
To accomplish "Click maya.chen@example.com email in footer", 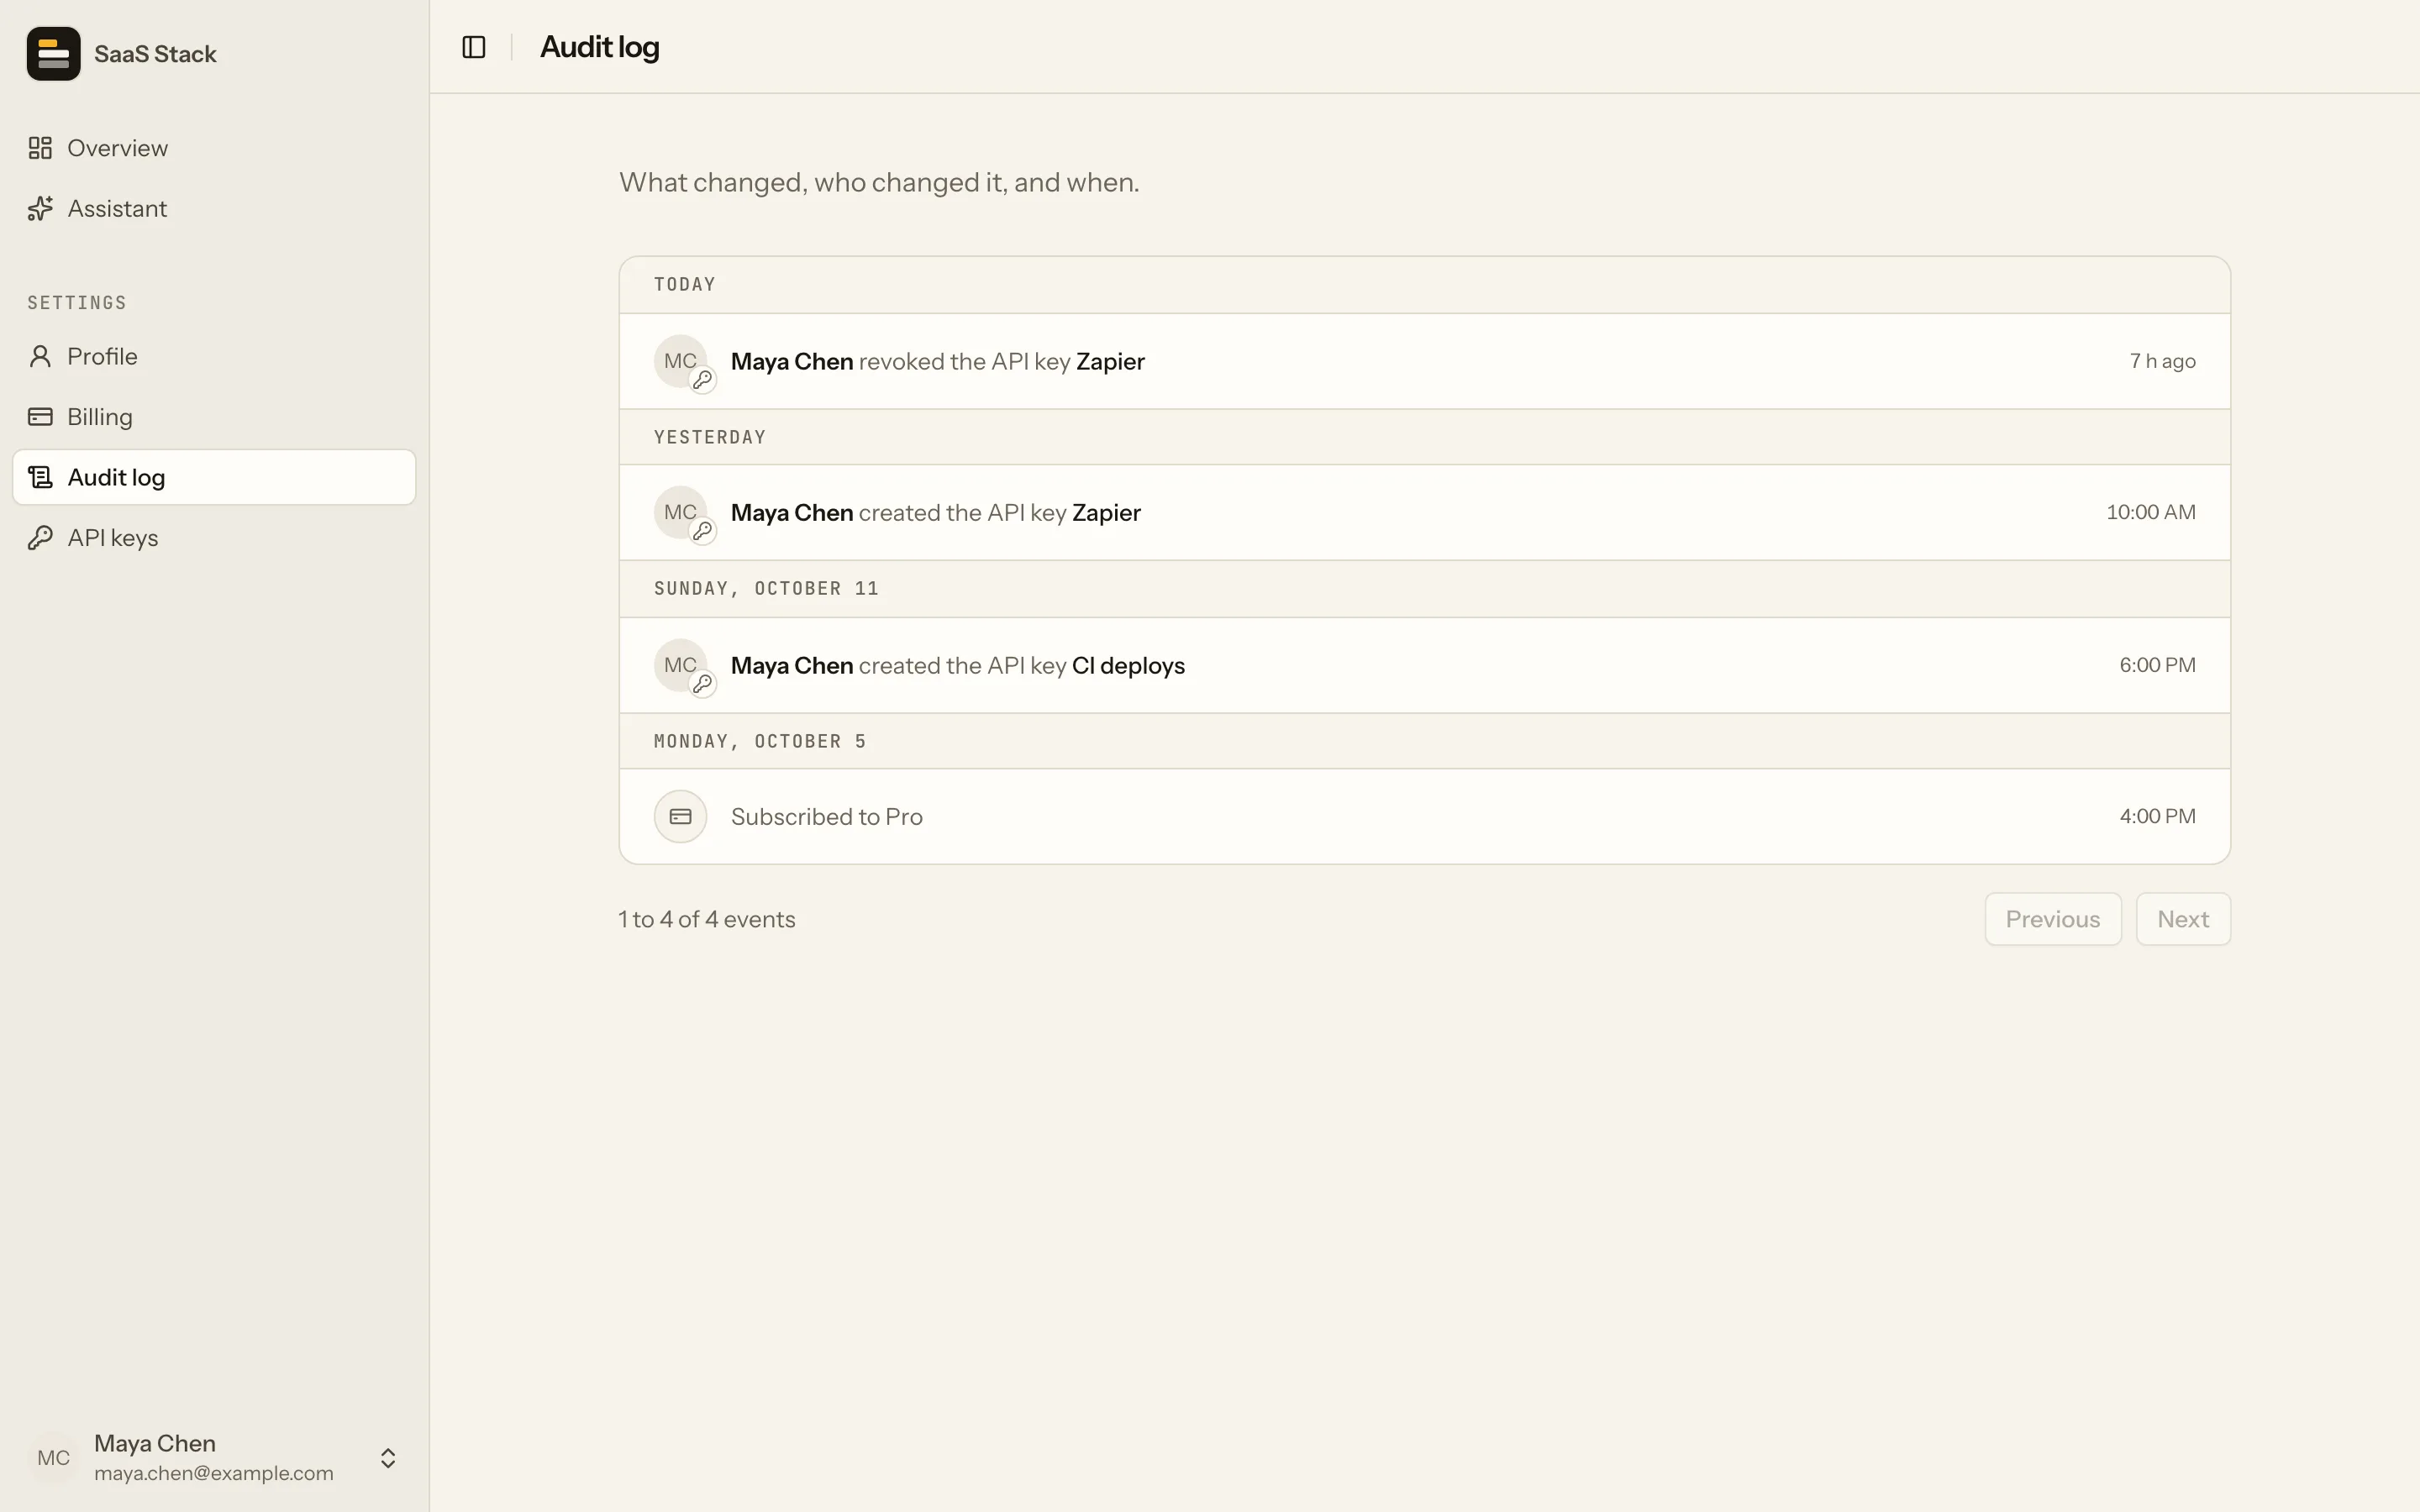I will point(214,1473).
